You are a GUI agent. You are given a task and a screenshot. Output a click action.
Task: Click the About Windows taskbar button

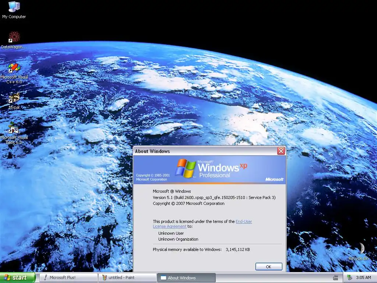point(186,278)
